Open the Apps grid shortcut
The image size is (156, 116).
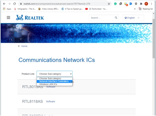[7, 9]
